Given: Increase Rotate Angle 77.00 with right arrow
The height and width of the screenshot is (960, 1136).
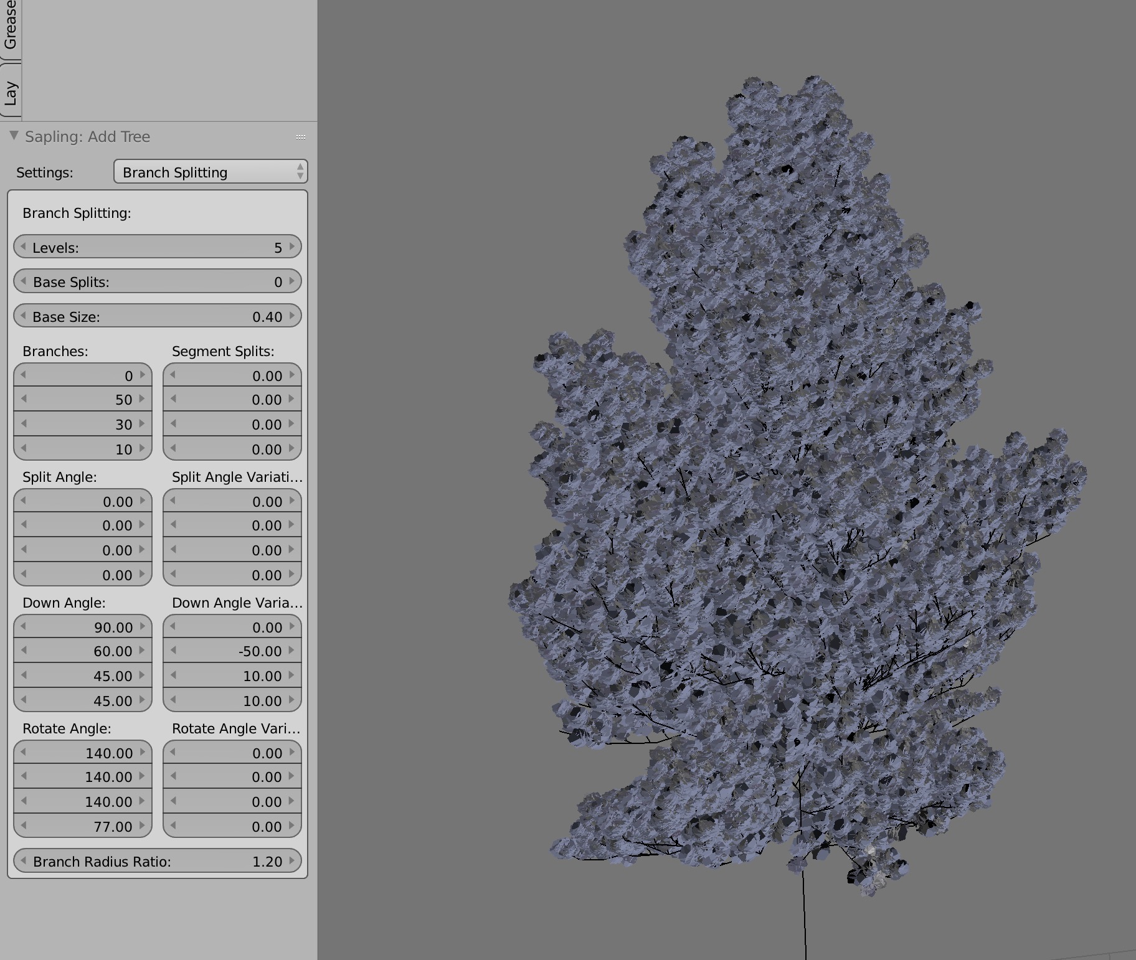Looking at the screenshot, I should (143, 826).
